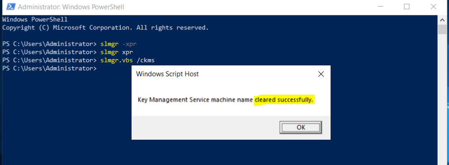
Task: Click the scrollbar up arrow
Action: point(441,20)
